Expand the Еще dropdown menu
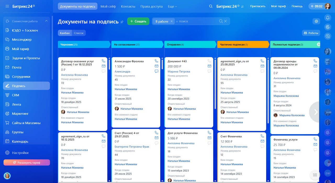335x183 pixels. pos(172,6)
